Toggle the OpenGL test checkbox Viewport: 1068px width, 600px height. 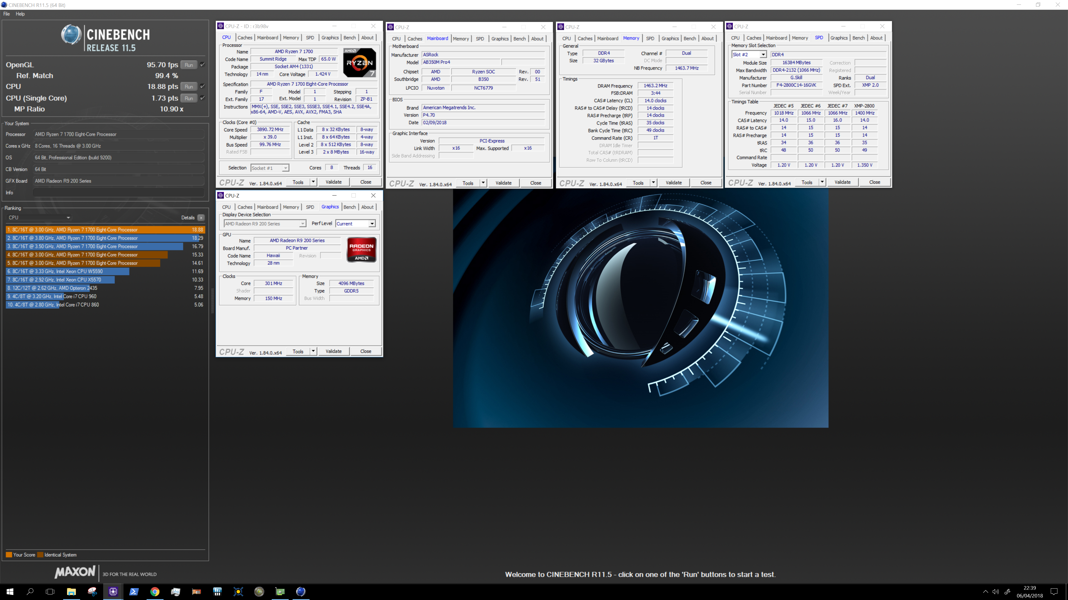[202, 65]
